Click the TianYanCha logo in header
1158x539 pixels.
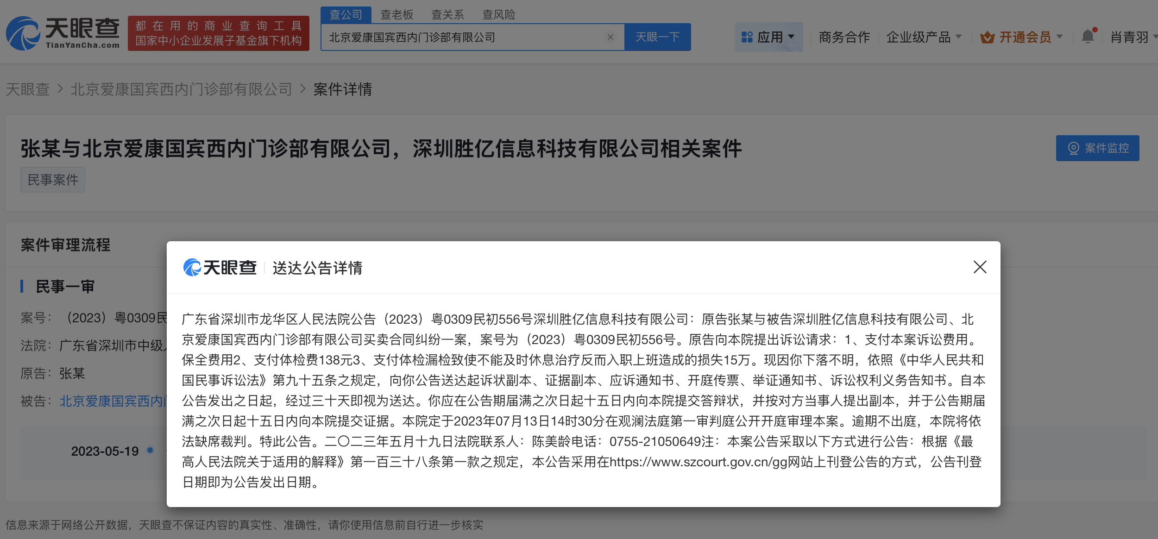63,33
